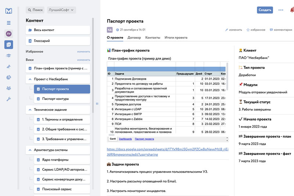Screen dimensions: 294x196
Task: Open Поисковый сервис page
Action: coord(62,189)
